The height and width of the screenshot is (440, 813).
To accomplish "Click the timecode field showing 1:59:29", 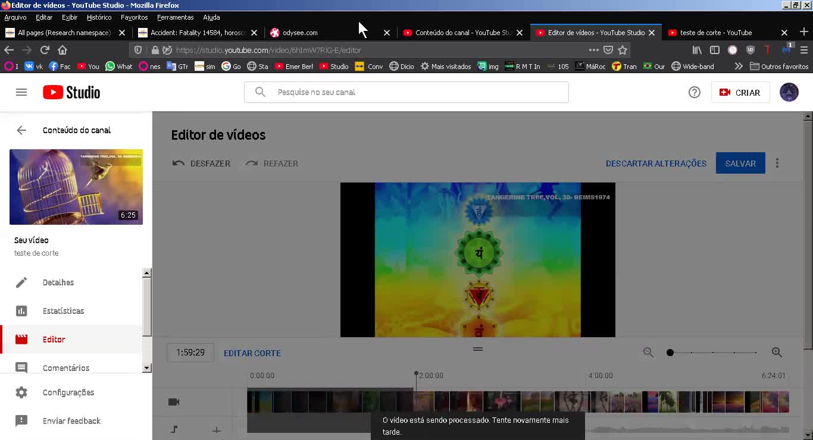I will click(x=190, y=353).
